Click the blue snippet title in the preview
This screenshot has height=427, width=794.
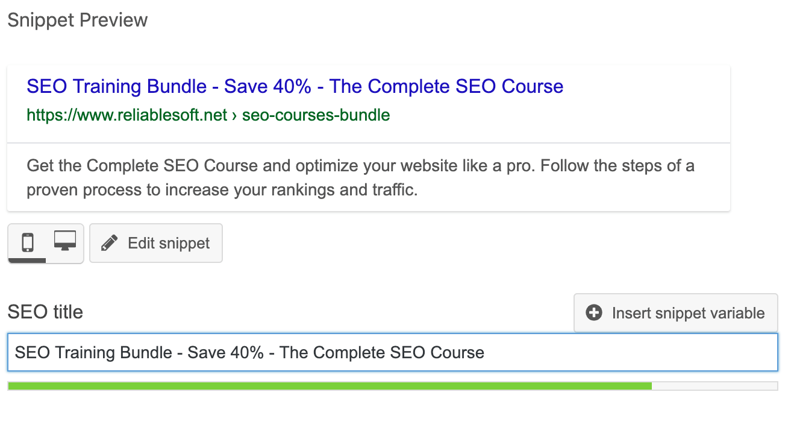coord(295,86)
